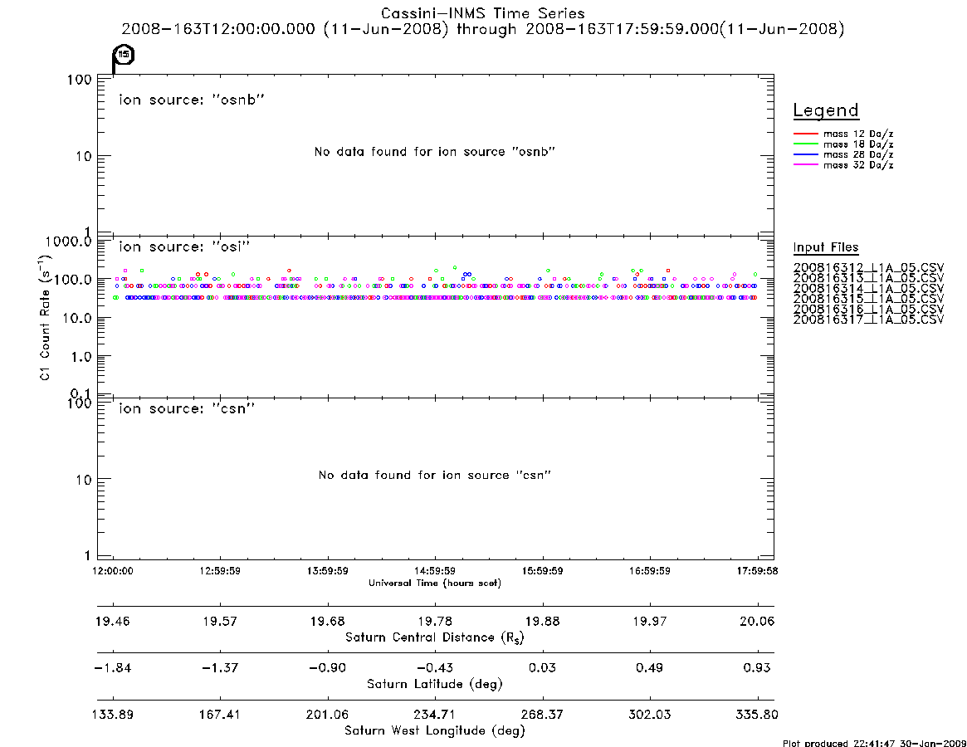
Task: Select the 'Legend' heading
Action: coord(826,110)
